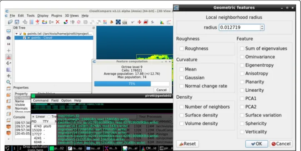Click the purple cube icon in left sidebar
The width and height of the screenshot is (301, 151).
9,70
